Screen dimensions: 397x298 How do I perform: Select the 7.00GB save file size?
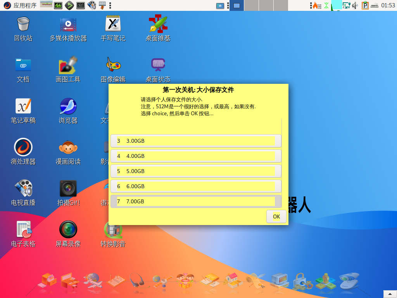[x=196, y=201]
